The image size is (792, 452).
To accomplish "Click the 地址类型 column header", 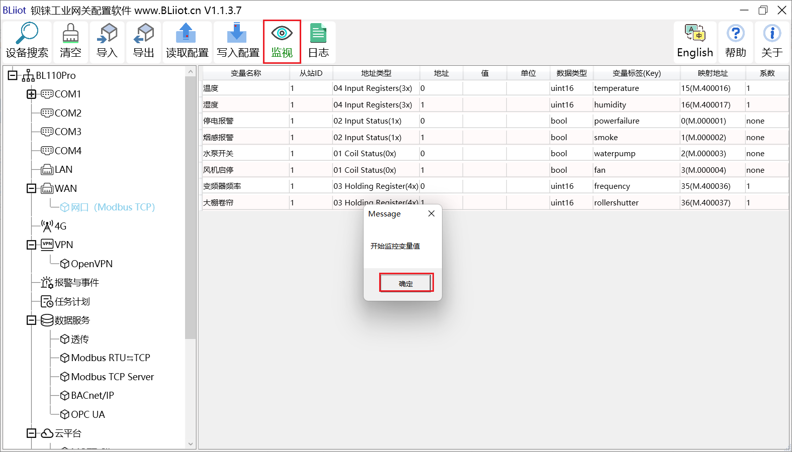I will coord(376,73).
